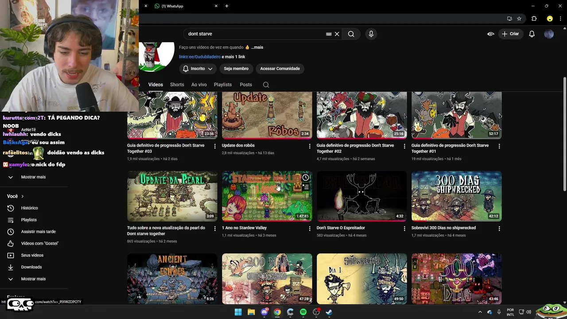Clear the search text with X icon
The height and width of the screenshot is (319, 567).
pos(337,34)
